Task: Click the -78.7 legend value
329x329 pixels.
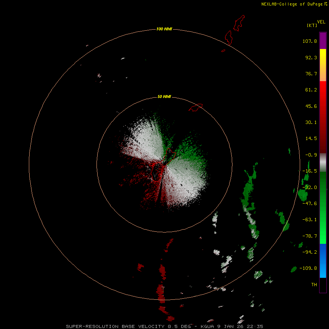Action: (x=310, y=236)
